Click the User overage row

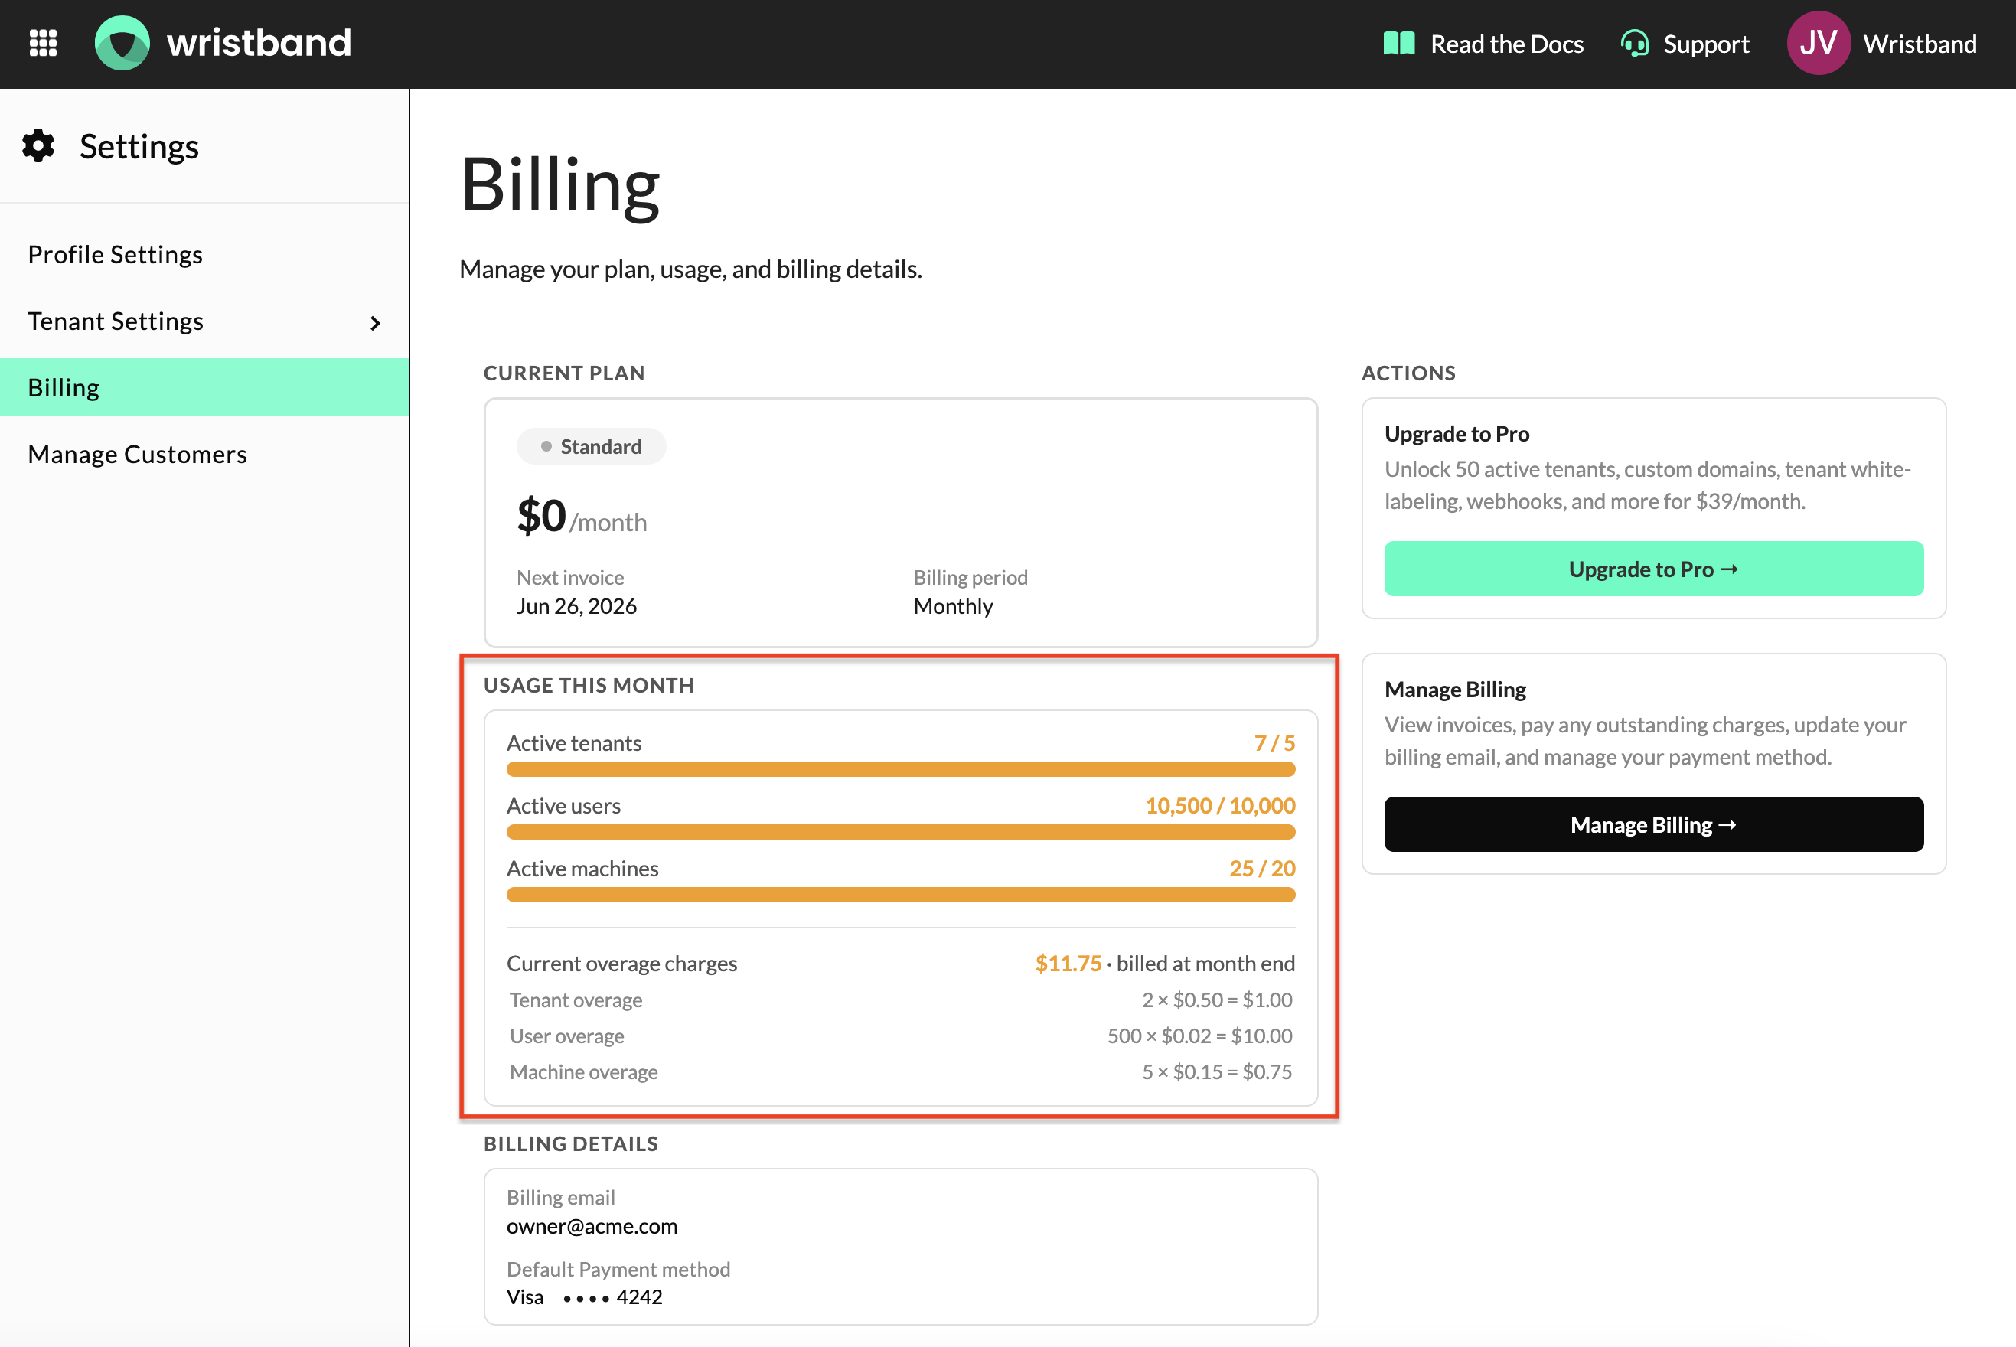(900, 1036)
